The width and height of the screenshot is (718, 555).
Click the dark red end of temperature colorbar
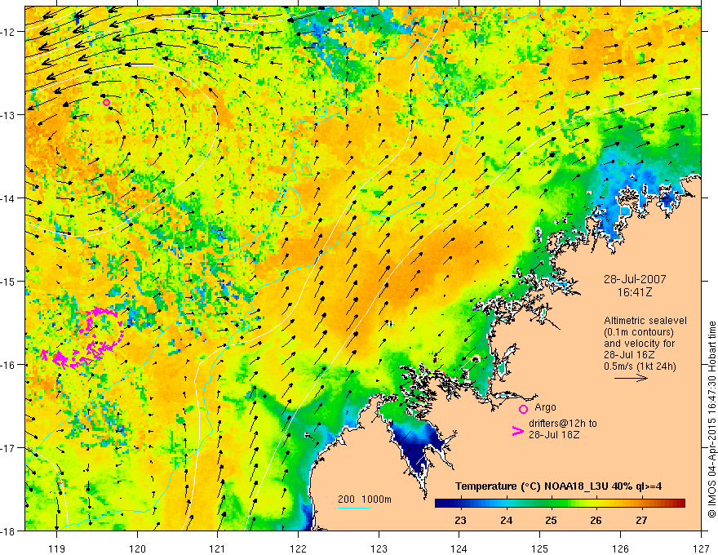click(680, 504)
